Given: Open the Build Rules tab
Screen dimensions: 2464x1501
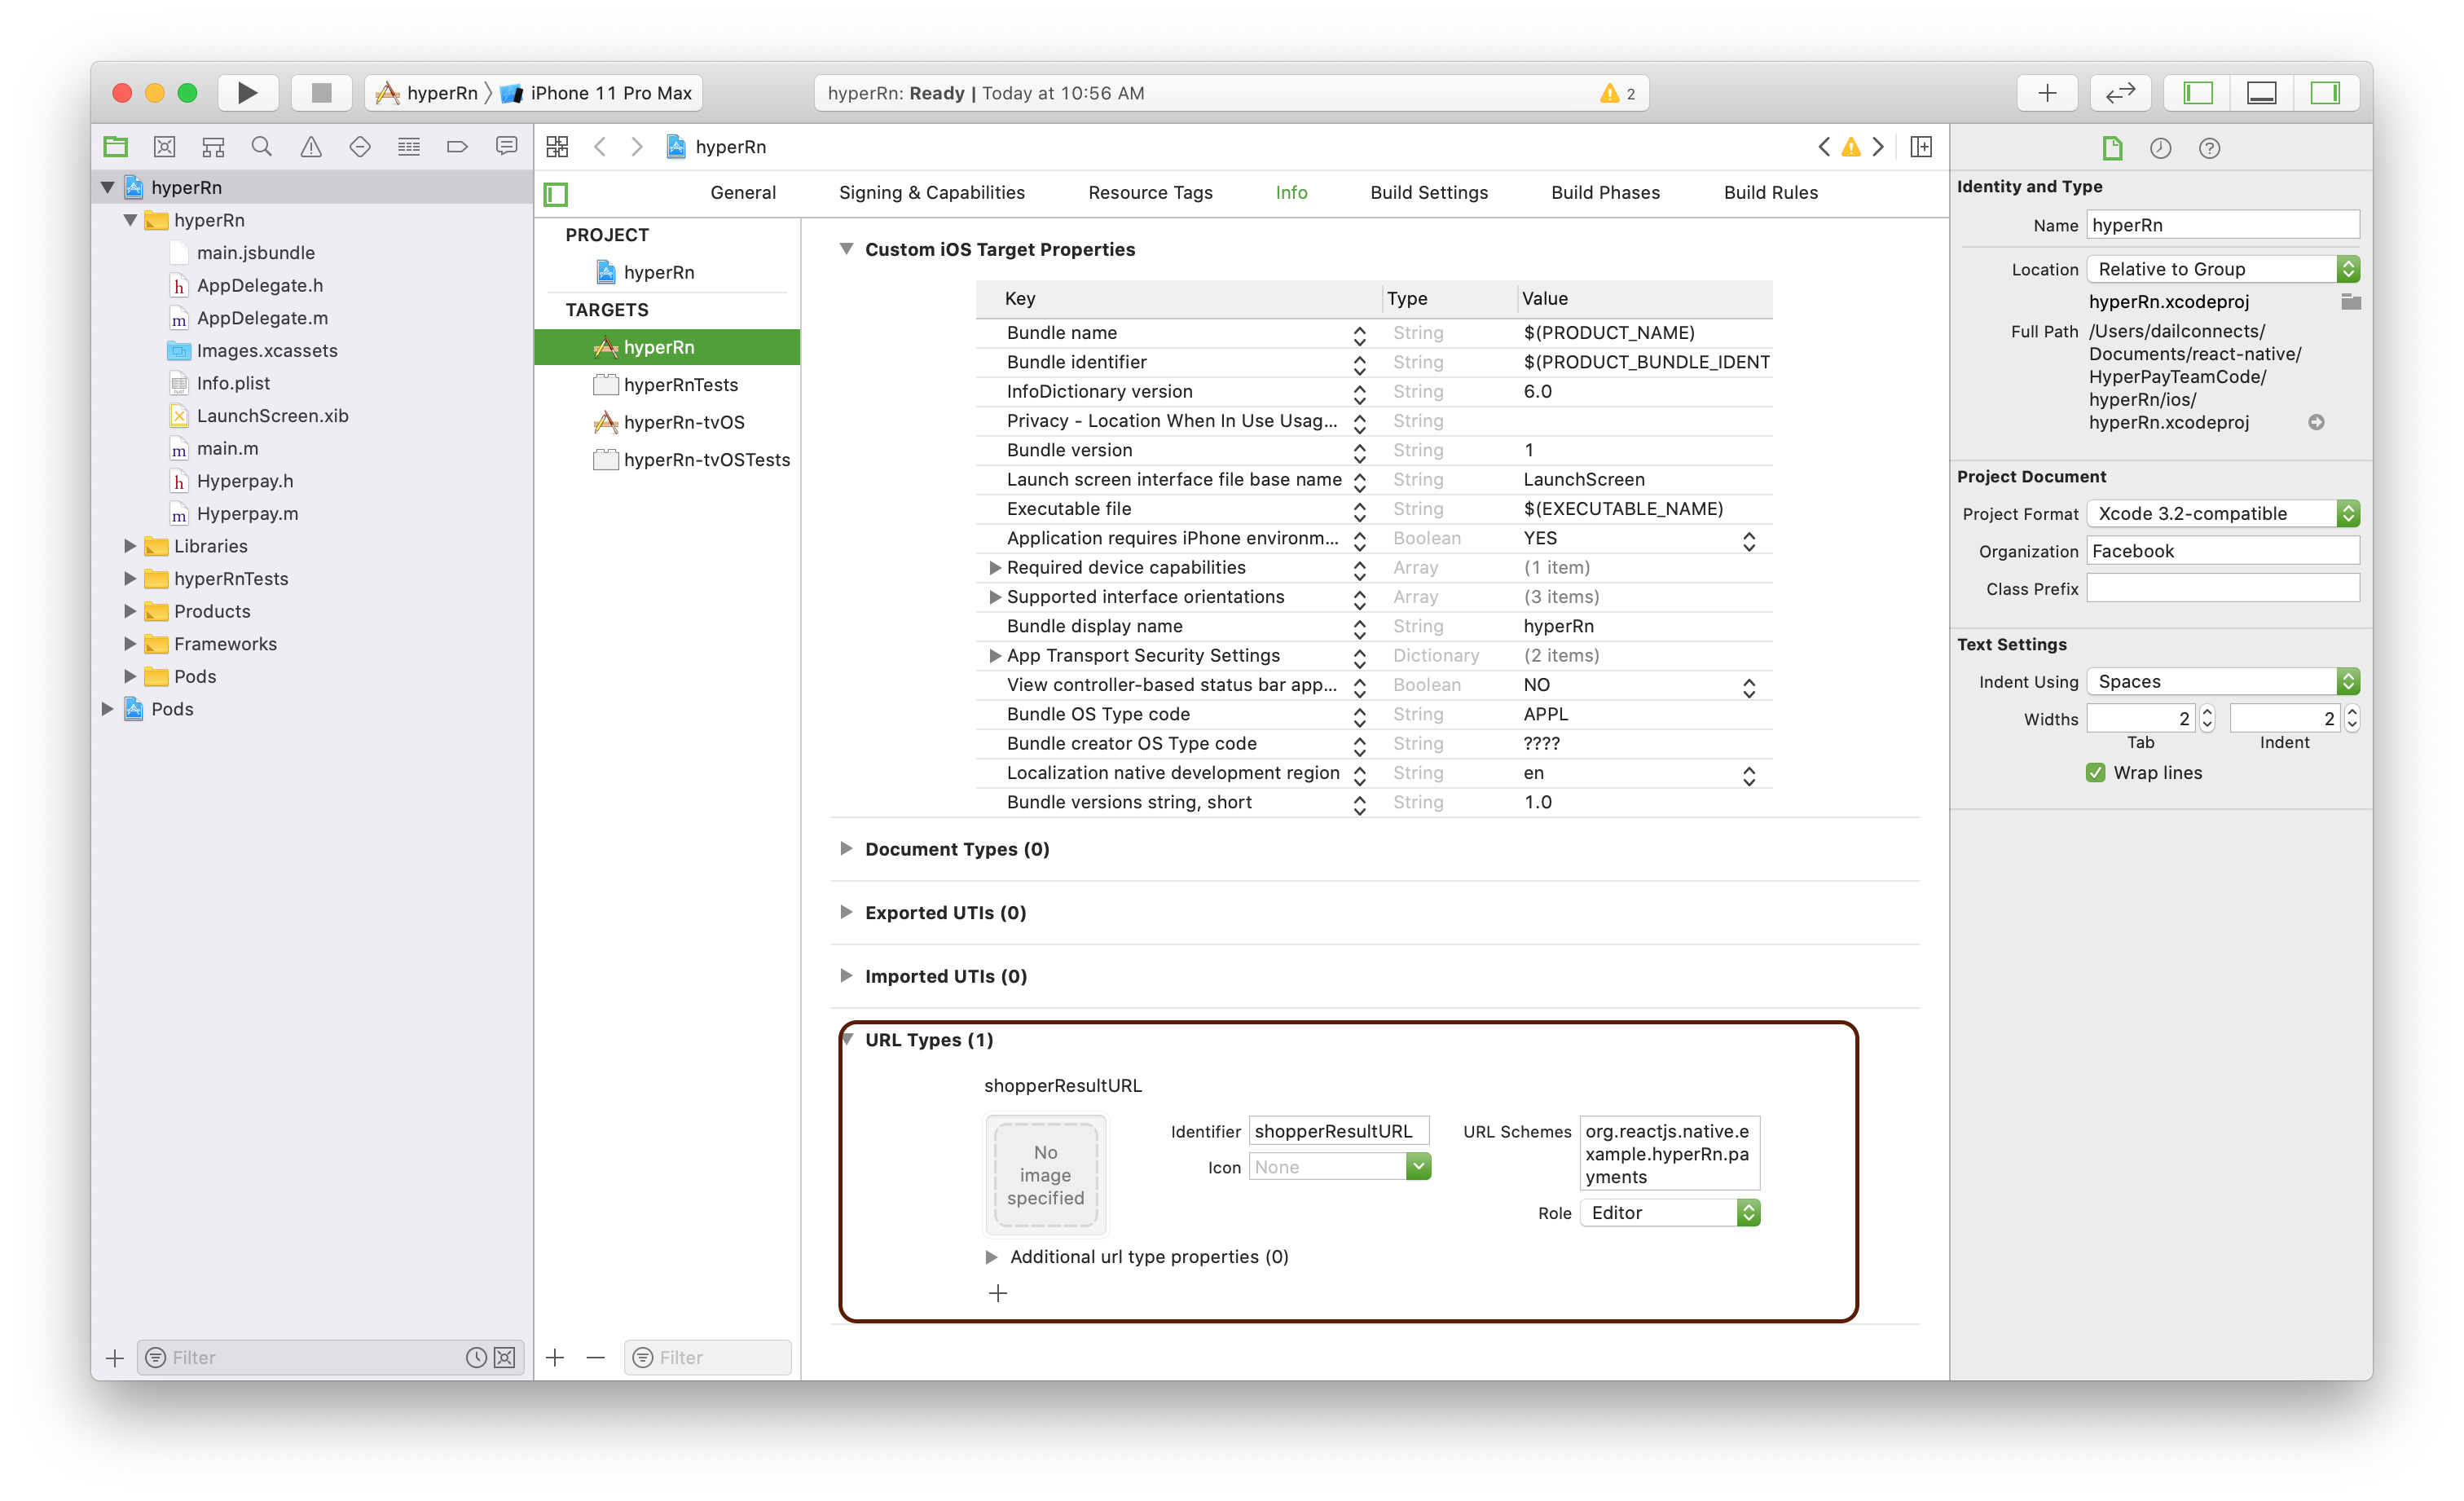Looking at the screenshot, I should tap(1770, 193).
